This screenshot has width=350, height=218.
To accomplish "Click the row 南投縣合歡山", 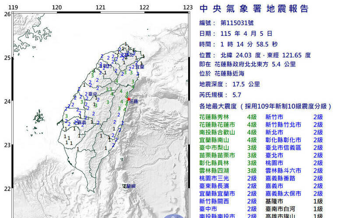I will pos(228,132).
